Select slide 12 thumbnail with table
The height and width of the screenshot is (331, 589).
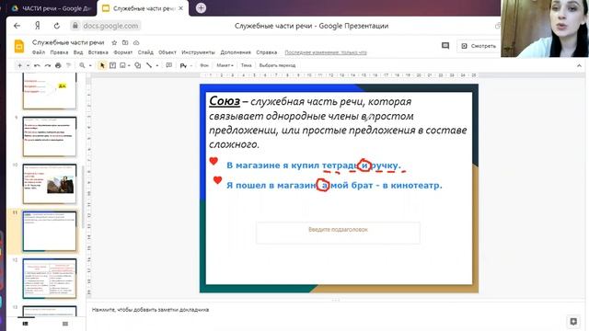[x=49, y=279]
